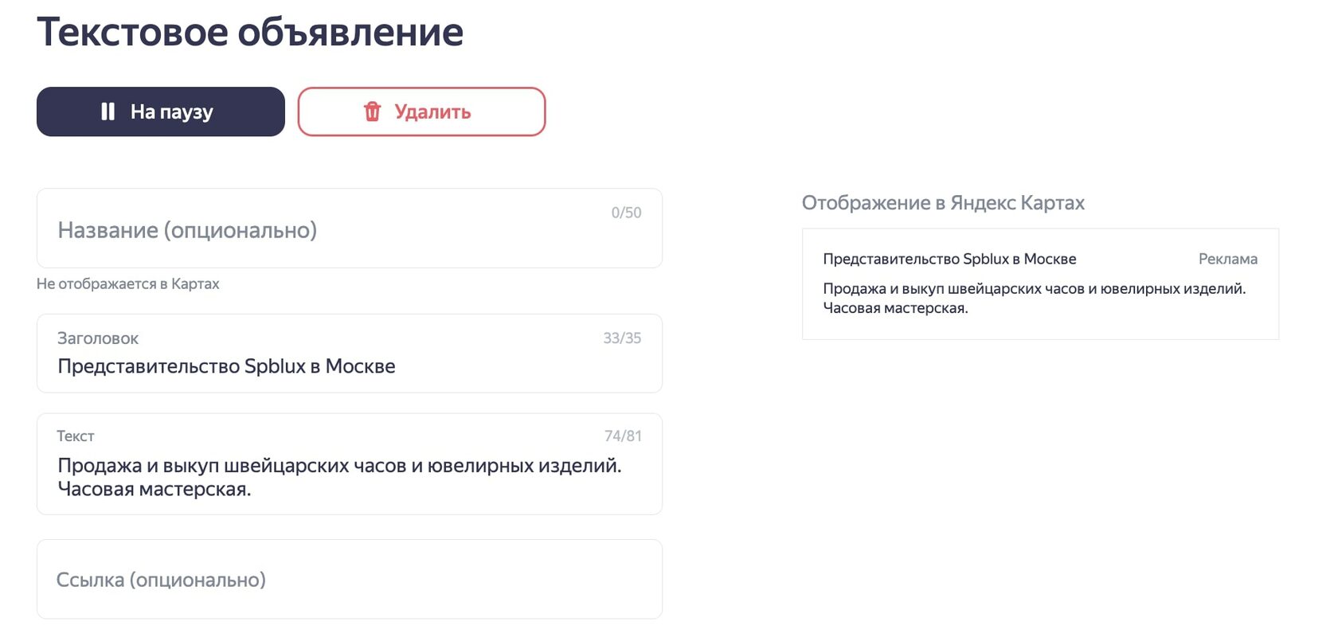1338x637 pixels.
Task: Click the '74/81' text character counter
Action: (623, 436)
